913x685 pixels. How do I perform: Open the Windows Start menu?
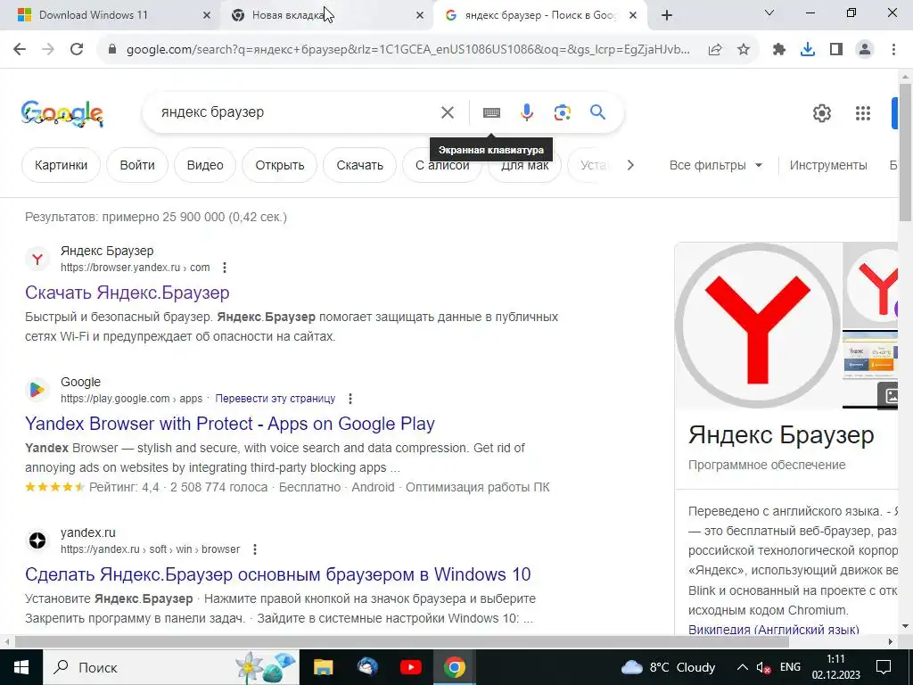click(21, 667)
